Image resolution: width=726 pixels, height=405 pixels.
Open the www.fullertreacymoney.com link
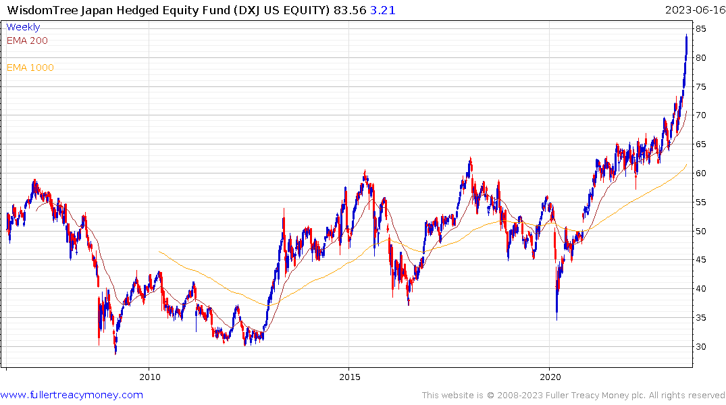[x=72, y=395]
